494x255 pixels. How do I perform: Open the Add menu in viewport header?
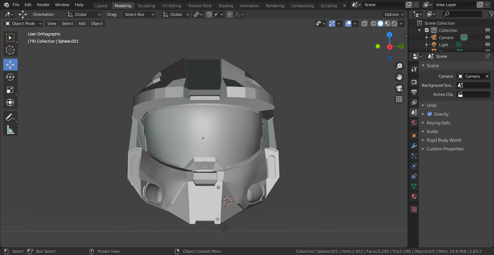tap(82, 24)
